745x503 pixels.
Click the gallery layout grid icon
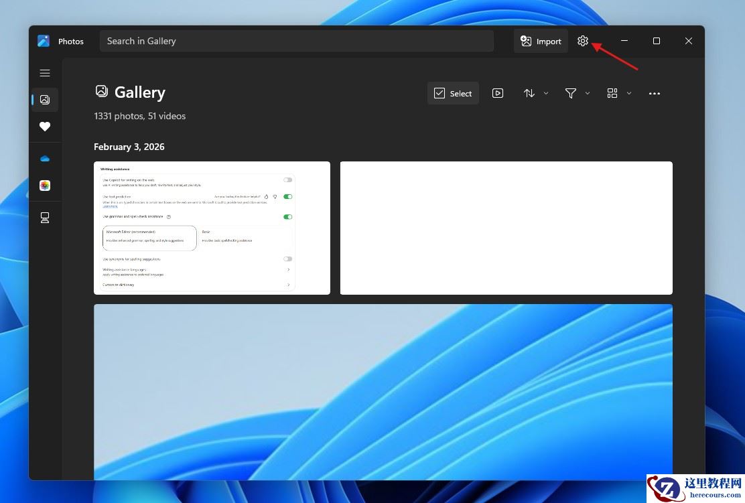click(612, 93)
